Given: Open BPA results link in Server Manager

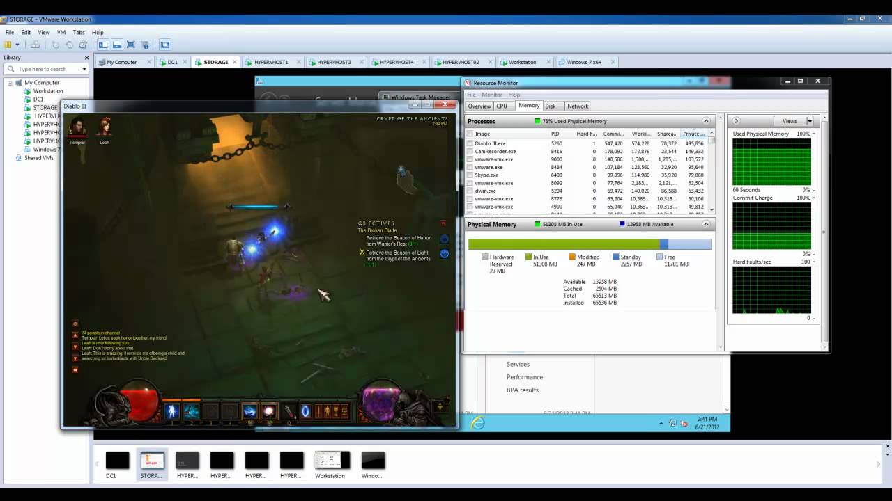Looking at the screenshot, I should tap(523, 390).
